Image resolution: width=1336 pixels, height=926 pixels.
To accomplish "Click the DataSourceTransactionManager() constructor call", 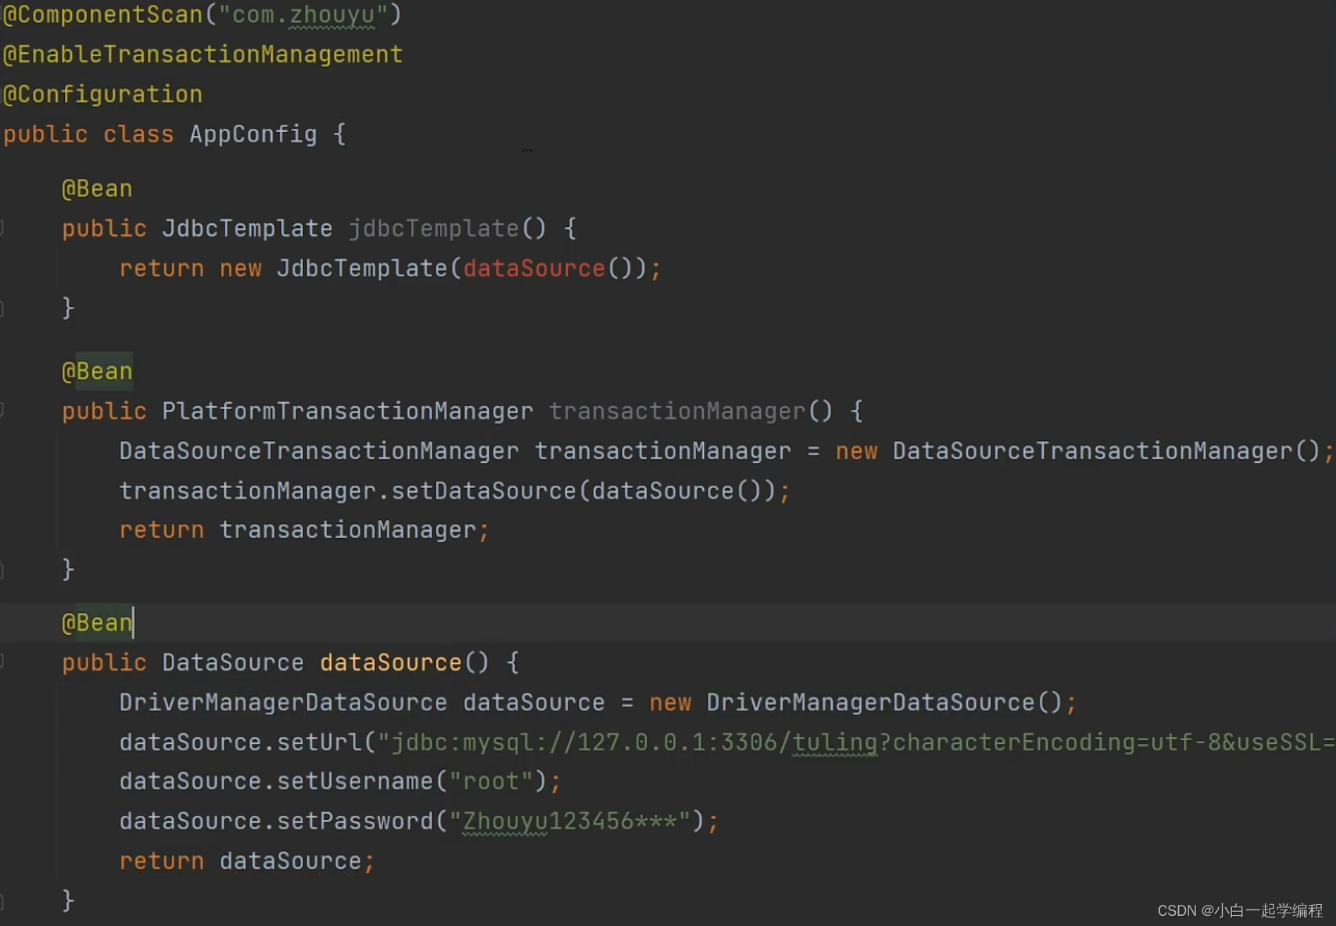I will pos(1106,451).
